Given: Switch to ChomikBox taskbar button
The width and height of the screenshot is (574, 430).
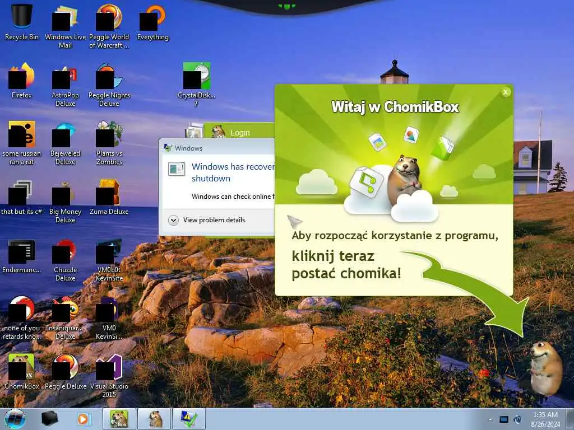Looking at the screenshot, I should tap(119, 419).
